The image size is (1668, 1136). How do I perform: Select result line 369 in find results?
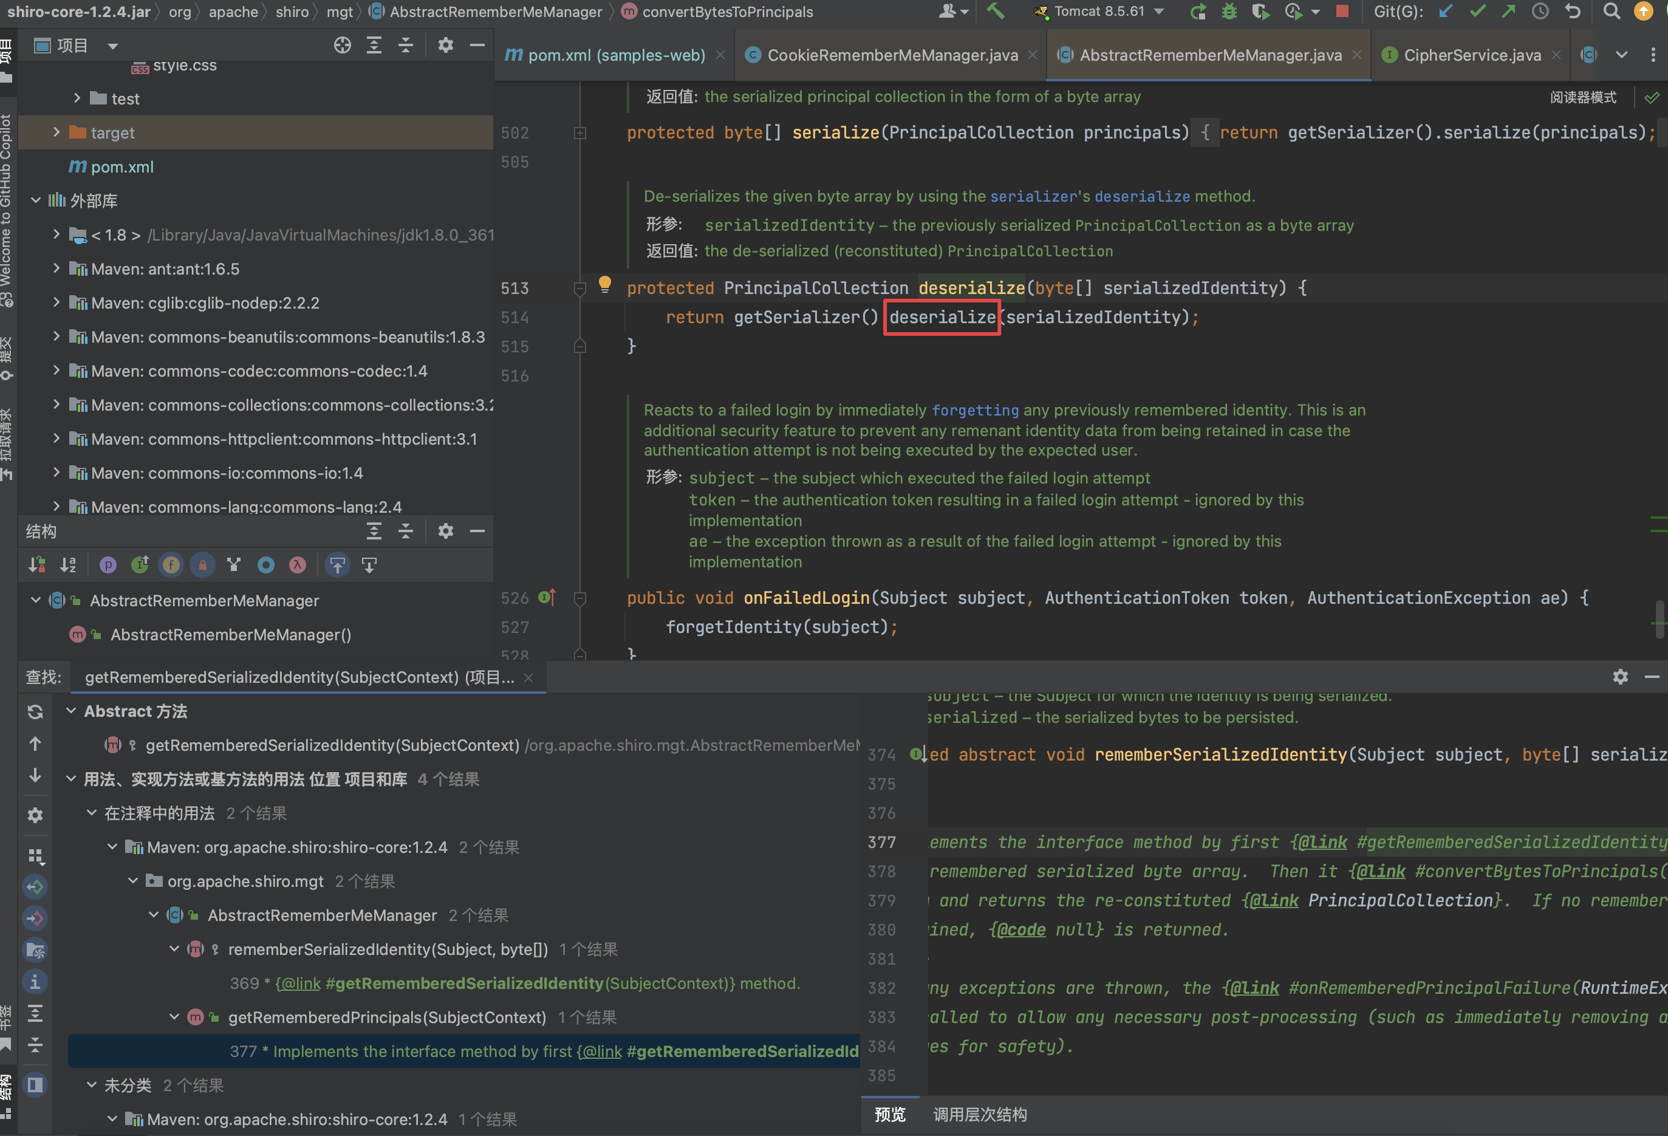pyautogui.click(x=514, y=983)
